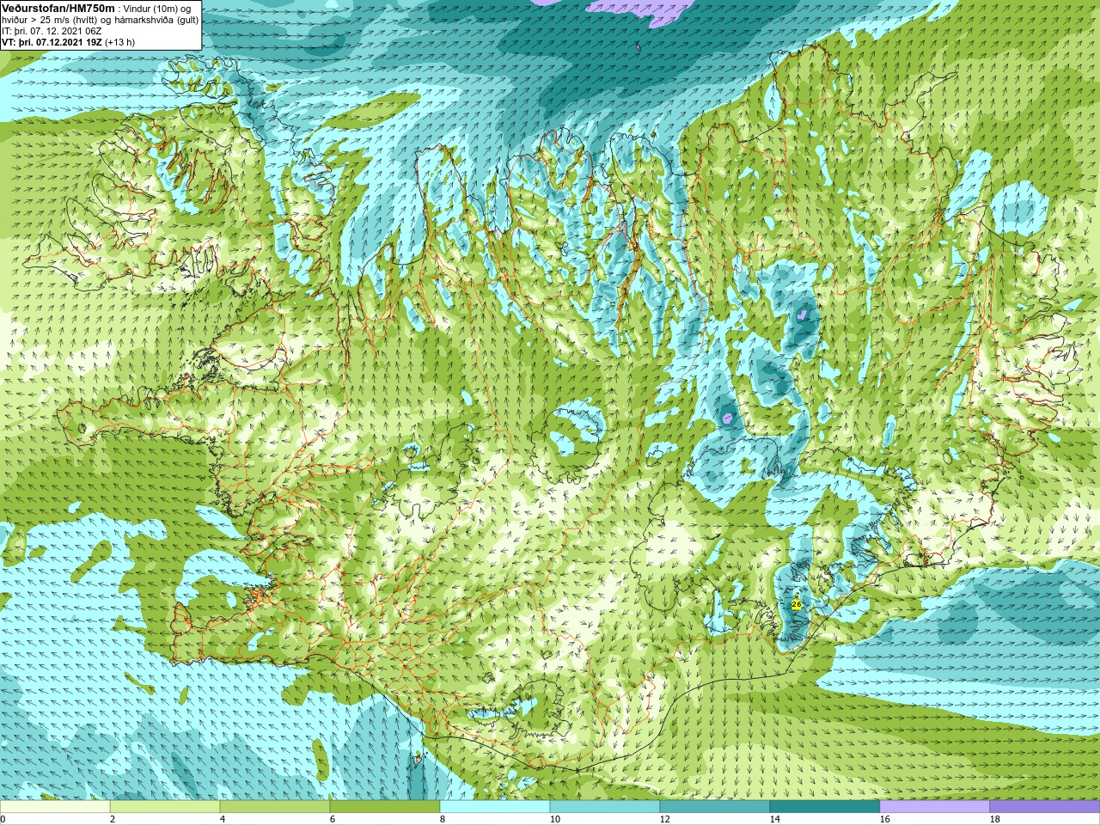Select the light green 2–4 legend swatch
1100x825 pixels.
[x=165, y=807]
